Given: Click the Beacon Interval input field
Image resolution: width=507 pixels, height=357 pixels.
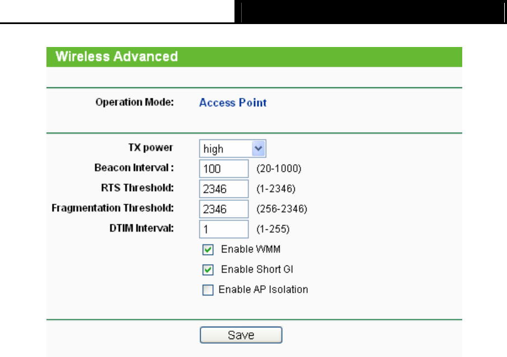Looking at the screenshot, I should point(224,168).
